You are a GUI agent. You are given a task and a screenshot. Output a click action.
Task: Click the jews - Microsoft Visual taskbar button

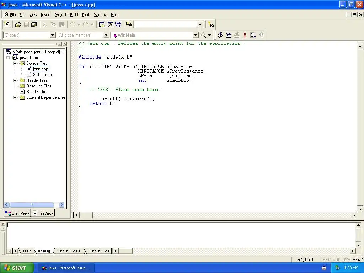[x=66, y=268]
